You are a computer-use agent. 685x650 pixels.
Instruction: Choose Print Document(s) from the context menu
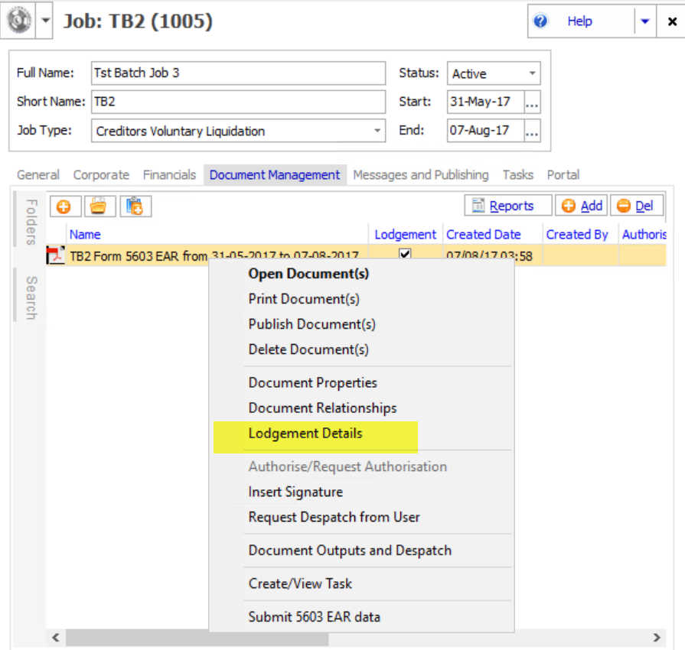coord(304,299)
